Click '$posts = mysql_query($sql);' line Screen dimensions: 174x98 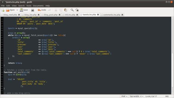23,28
